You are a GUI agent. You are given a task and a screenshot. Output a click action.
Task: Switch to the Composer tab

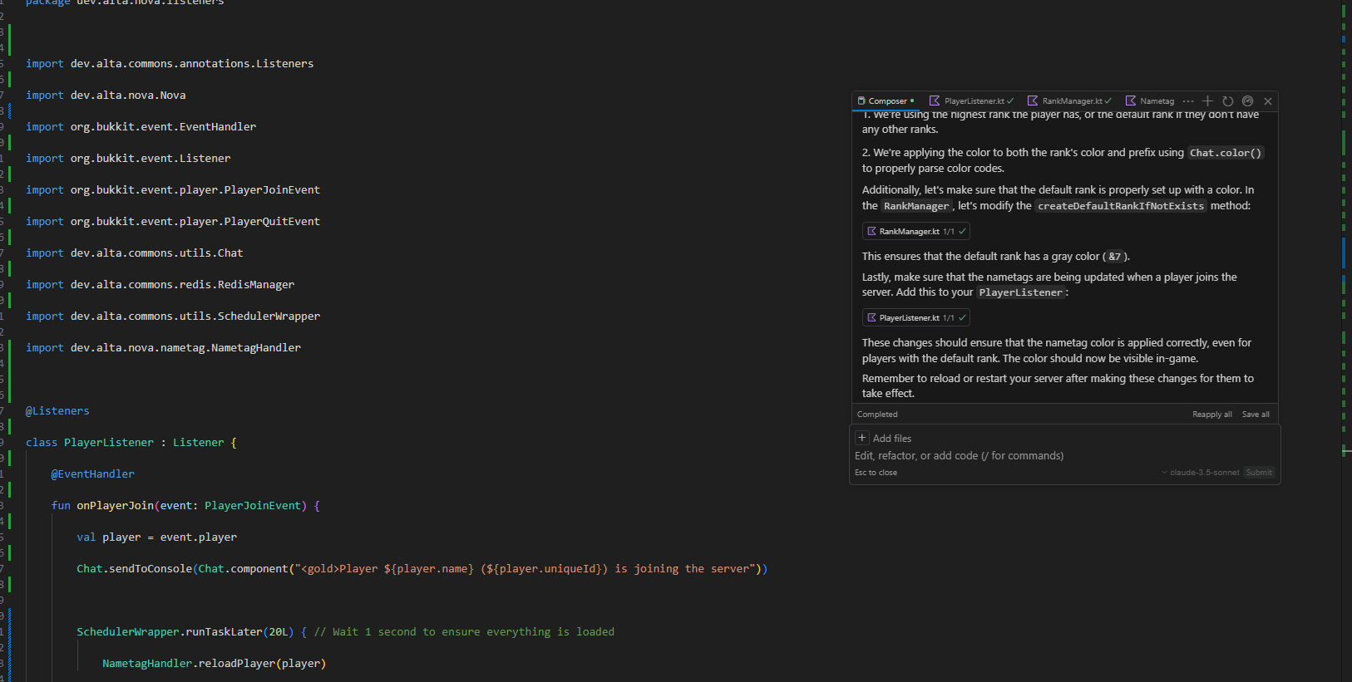click(886, 101)
